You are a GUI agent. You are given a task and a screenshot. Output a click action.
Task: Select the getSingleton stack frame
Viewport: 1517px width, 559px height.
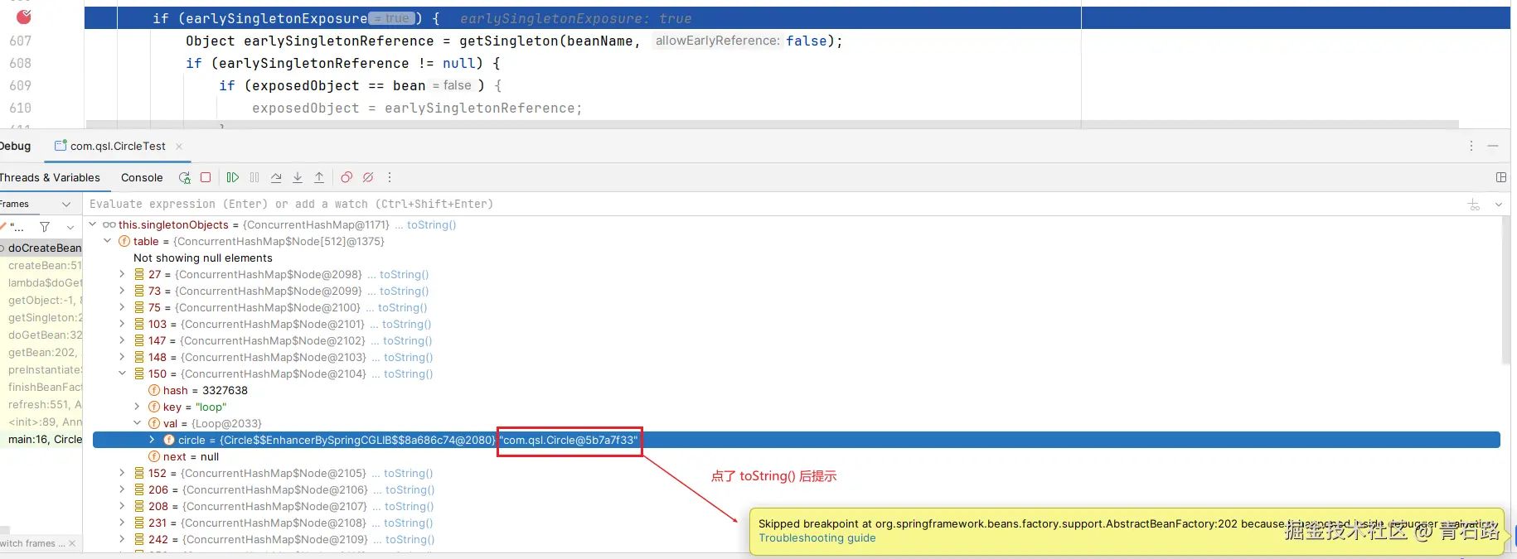click(x=41, y=317)
